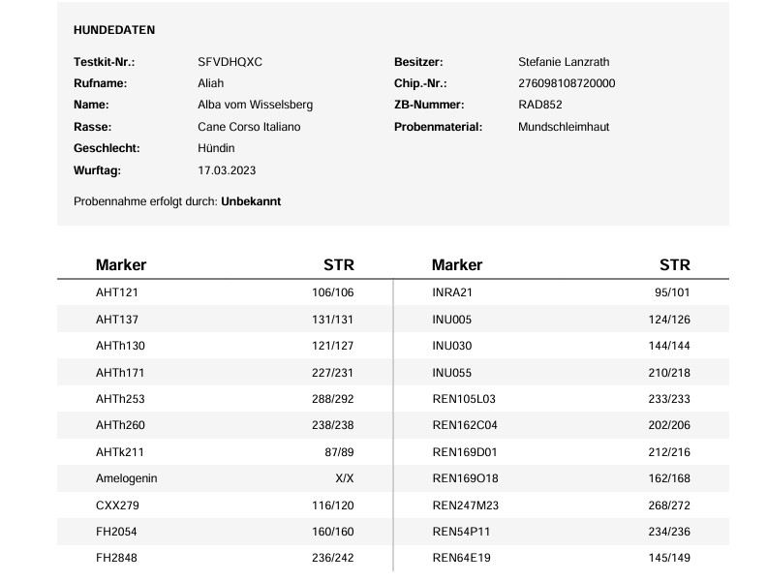Click the right STR column header
This screenshot has width=767, height=582.
click(x=674, y=264)
